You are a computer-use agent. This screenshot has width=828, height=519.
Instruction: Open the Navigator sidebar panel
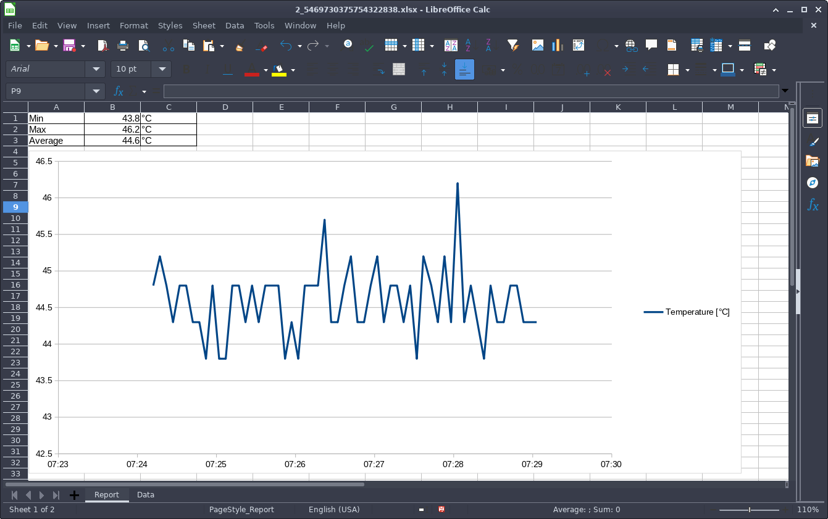(x=812, y=183)
